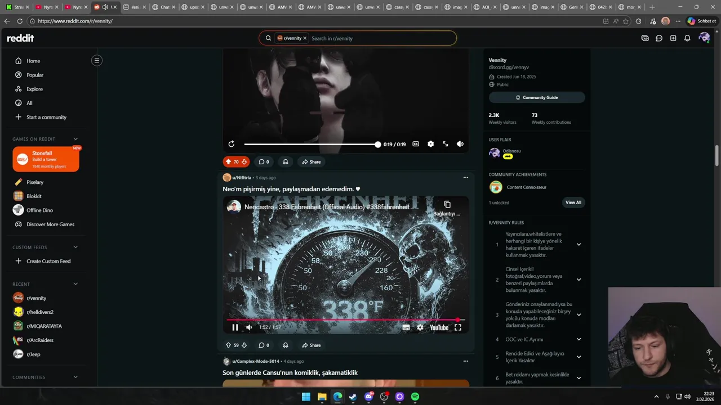Pause the YouTube video
Viewport: 721px width, 405px height.
coord(235,327)
